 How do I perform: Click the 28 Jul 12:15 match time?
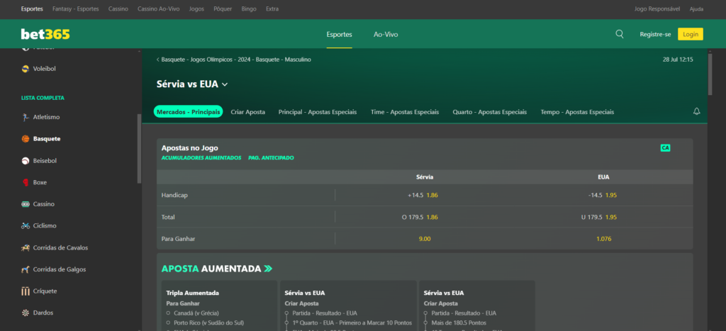click(x=678, y=60)
